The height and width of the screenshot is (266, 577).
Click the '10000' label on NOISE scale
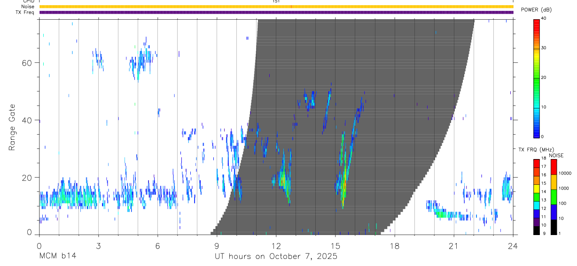click(x=565, y=173)
